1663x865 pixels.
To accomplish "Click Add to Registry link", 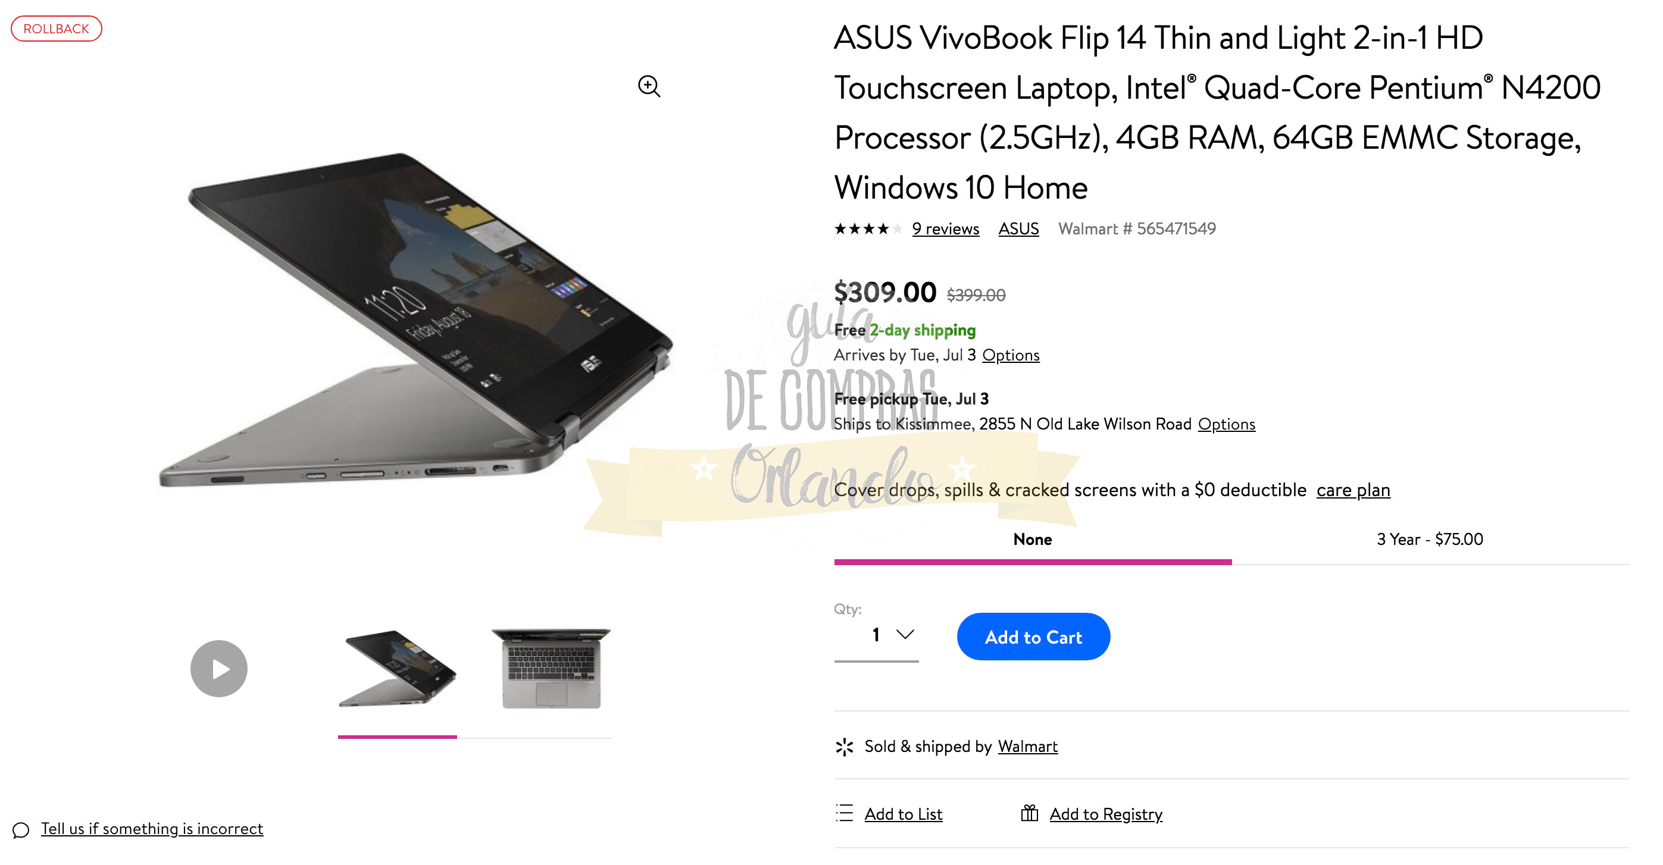I will 1106,814.
